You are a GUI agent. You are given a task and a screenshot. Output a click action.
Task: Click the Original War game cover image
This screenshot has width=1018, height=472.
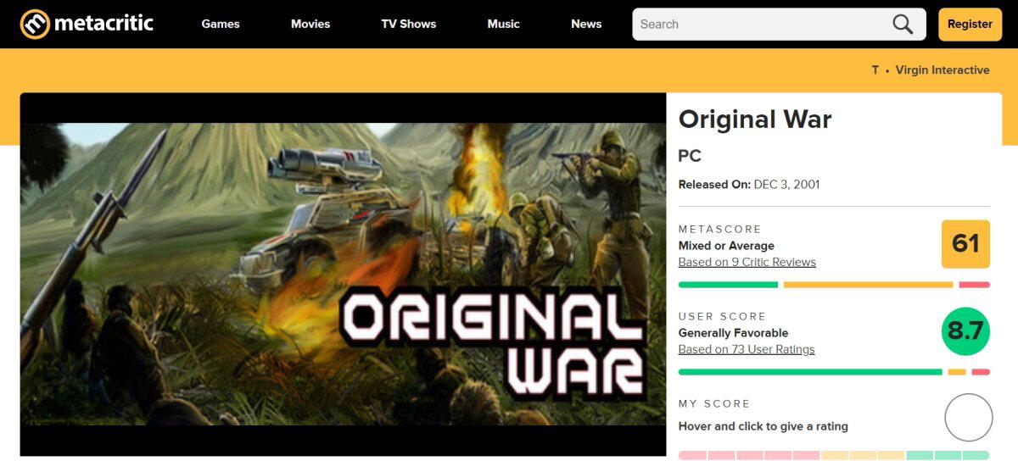coord(343,275)
